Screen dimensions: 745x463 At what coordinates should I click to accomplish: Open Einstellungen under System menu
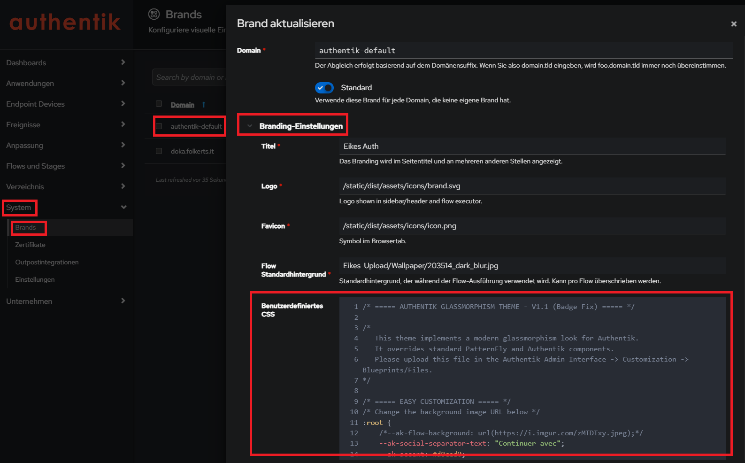tap(35, 279)
